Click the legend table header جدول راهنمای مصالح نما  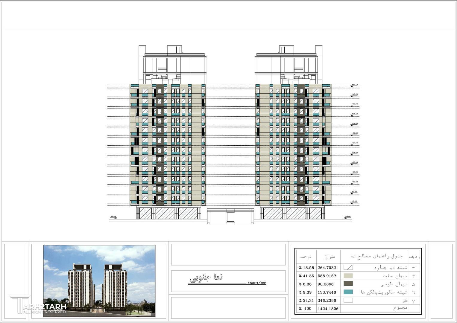(374, 256)
